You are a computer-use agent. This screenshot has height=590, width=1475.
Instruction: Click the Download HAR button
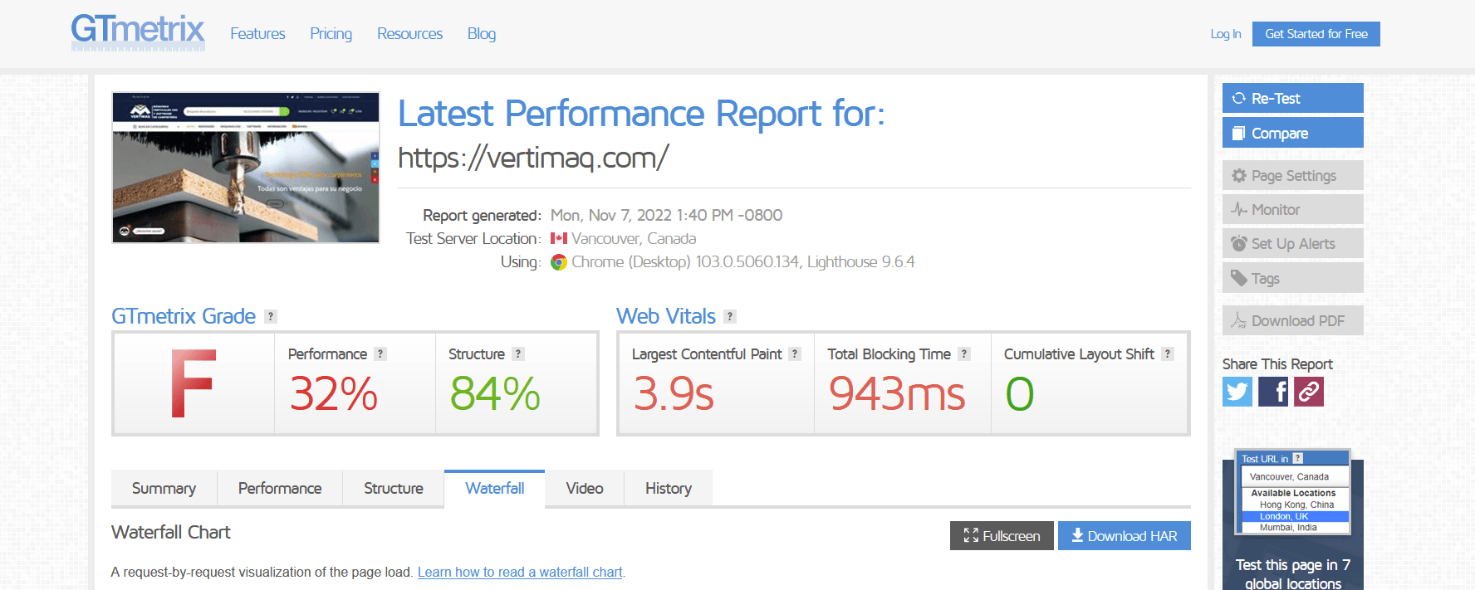(x=1125, y=536)
